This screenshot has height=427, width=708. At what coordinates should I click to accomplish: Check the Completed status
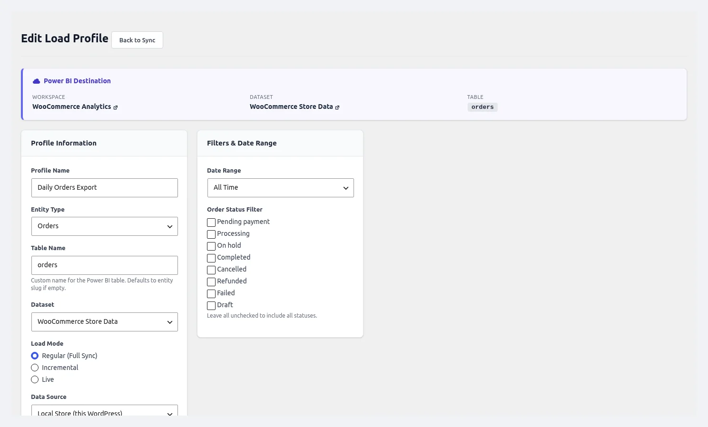point(211,258)
